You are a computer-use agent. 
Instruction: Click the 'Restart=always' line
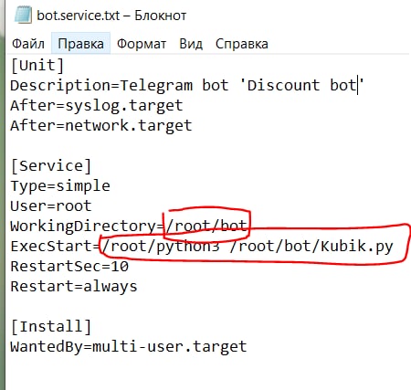[x=74, y=287]
